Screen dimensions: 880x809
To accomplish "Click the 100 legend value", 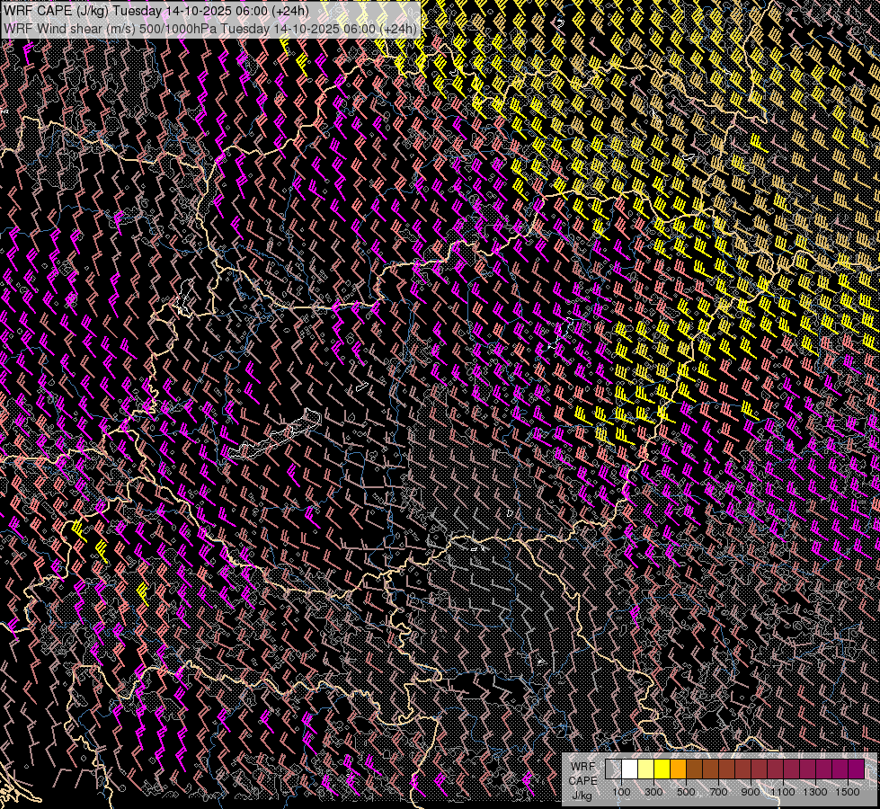I will coord(621,792).
